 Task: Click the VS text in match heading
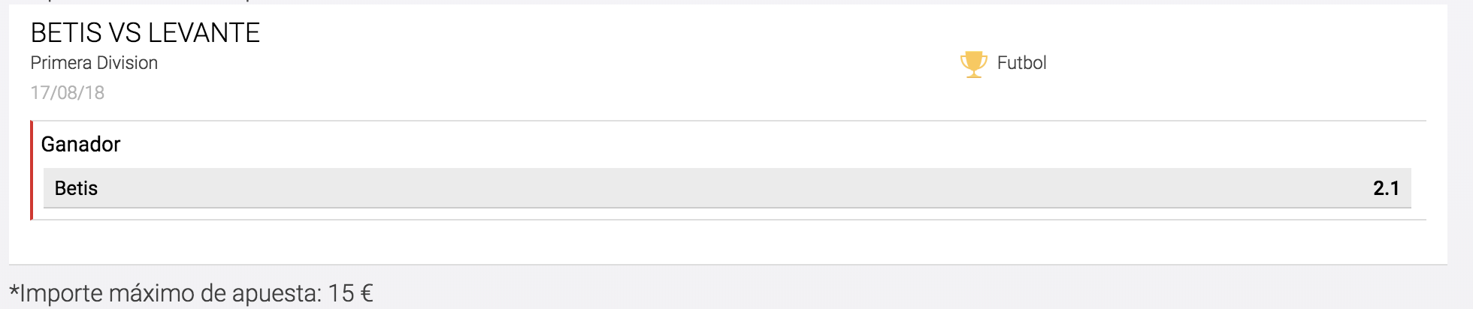pyautogui.click(x=125, y=33)
